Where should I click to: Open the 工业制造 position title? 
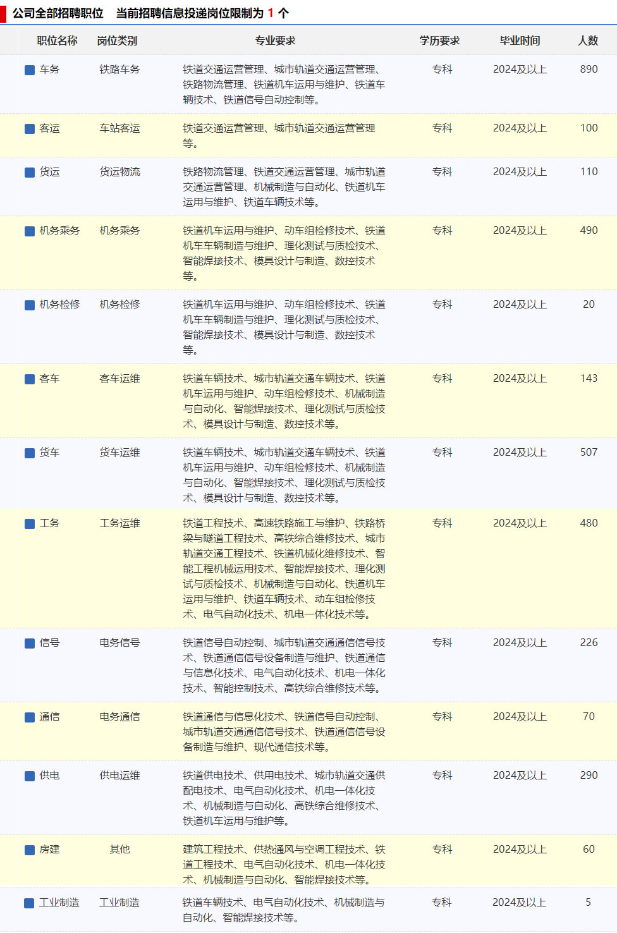pyautogui.click(x=59, y=903)
